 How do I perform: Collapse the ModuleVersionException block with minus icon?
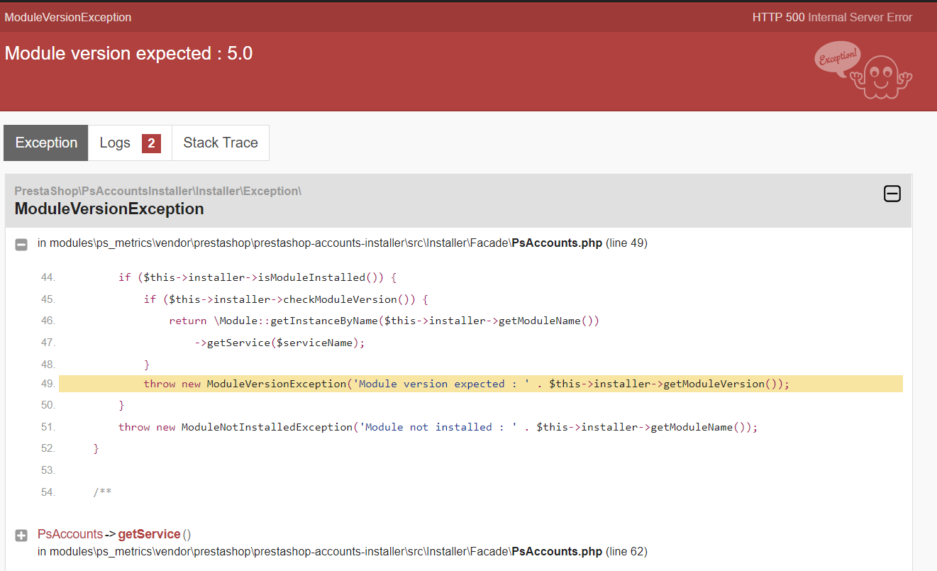(892, 194)
